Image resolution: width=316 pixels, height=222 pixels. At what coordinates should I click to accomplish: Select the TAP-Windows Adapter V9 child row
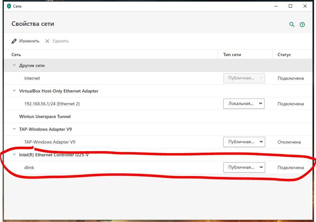pyautogui.click(x=158, y=142)
